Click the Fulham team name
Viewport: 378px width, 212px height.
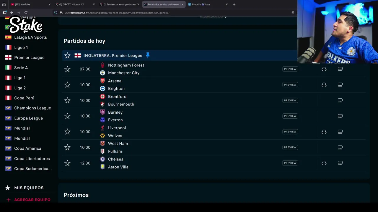pyautogui.click(x=115, y=151)
